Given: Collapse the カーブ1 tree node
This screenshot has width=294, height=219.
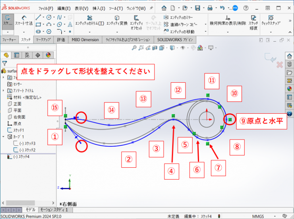Looking at the screenshot, I should click(x=4, y=137).
